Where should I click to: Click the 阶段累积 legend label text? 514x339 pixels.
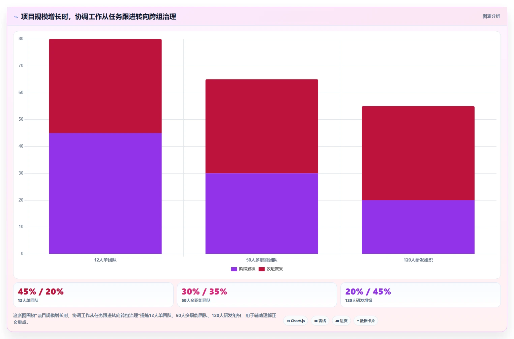click(x=247, y=269)
